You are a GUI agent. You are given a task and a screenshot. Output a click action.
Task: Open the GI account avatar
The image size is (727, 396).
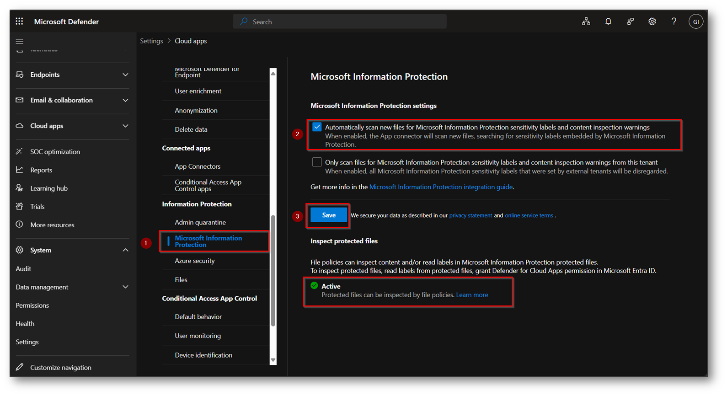[695, 21]
